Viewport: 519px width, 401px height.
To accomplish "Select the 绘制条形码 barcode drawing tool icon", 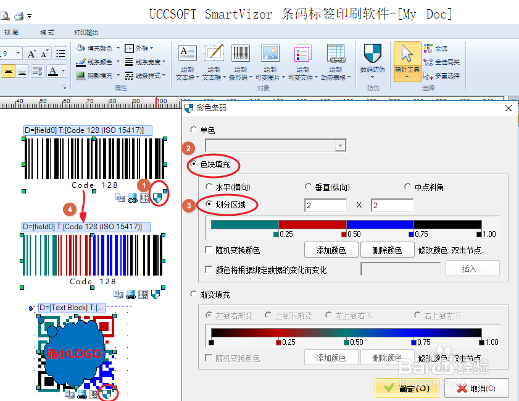I will (x=240, y=53).
